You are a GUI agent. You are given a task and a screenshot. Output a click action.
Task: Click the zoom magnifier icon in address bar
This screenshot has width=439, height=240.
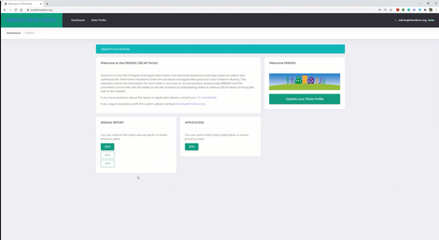(386, 10)
